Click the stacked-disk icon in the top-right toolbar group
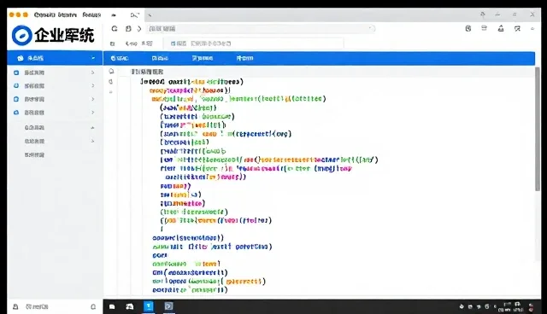The image size is (547, 314). tap(485, 28)
